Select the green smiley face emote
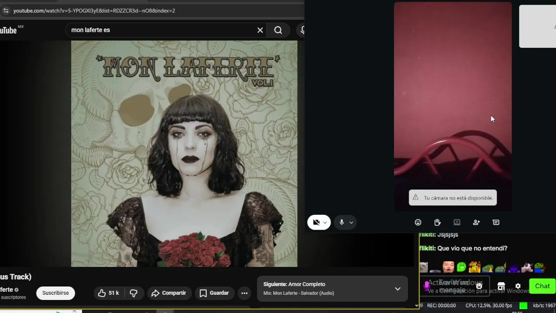 click(x=461, y=267)
